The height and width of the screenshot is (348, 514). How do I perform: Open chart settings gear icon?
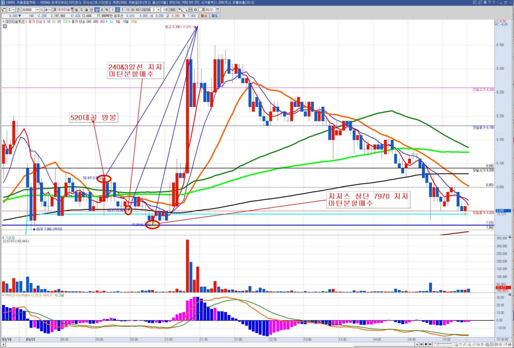coord(195,10)
